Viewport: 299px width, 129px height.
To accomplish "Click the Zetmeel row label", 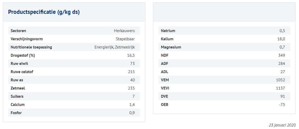I will tap(18, 88).
